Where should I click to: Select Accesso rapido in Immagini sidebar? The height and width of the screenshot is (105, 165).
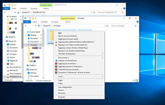[x=34, y=32]
